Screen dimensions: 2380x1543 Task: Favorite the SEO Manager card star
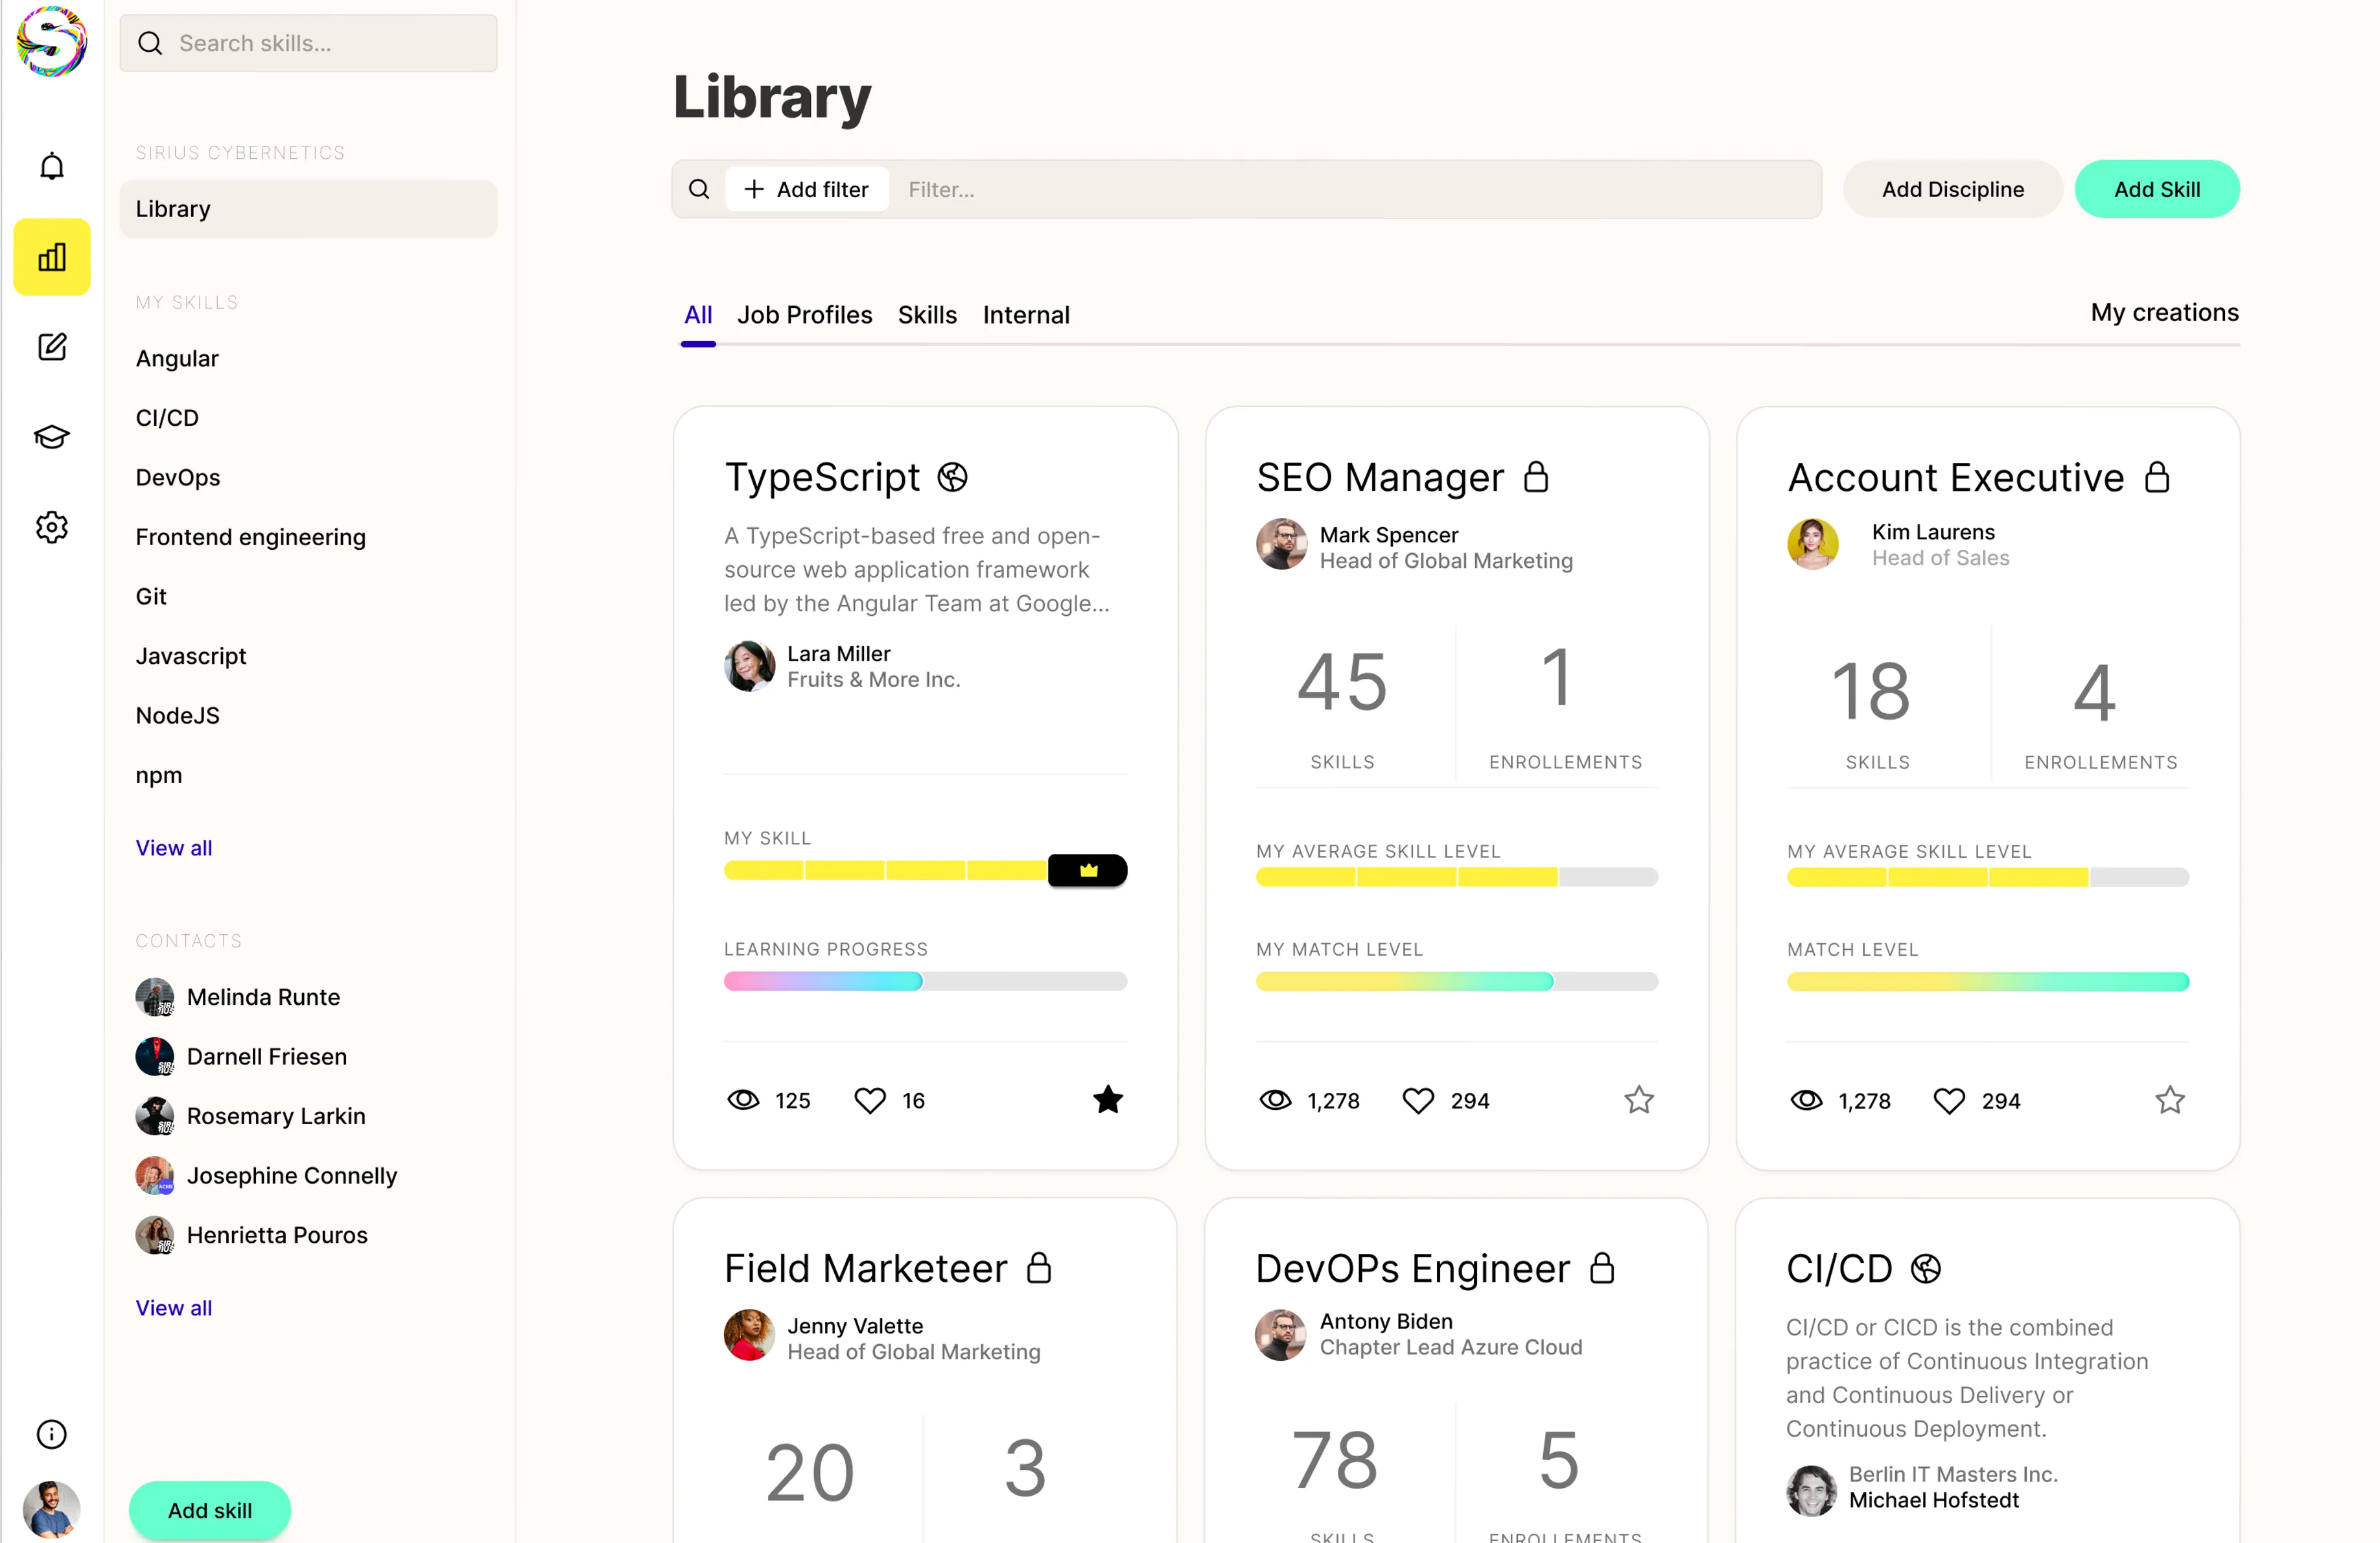1638,1100
